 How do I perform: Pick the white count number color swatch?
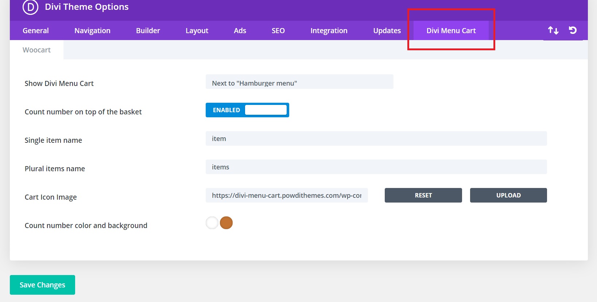coord(212,223)
